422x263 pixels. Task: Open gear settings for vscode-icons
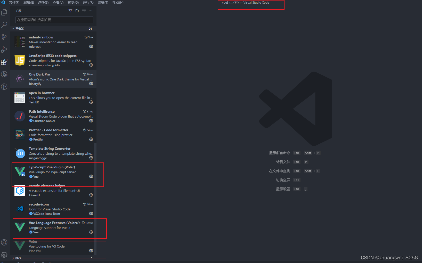[x=91, y=213]
